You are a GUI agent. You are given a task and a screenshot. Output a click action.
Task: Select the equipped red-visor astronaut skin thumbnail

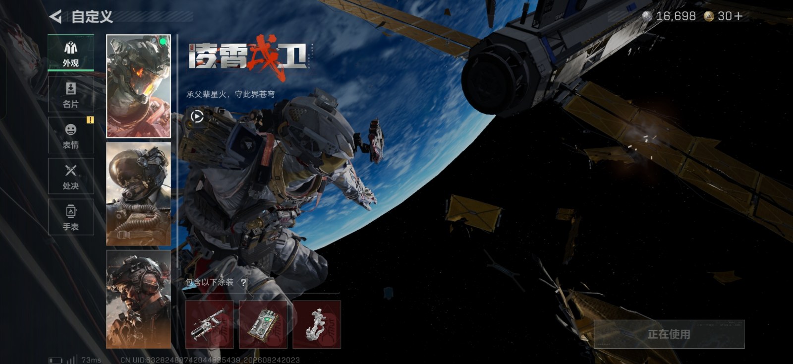[x=138, y=86]
